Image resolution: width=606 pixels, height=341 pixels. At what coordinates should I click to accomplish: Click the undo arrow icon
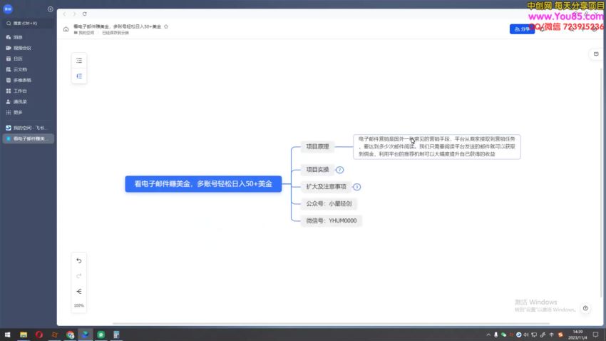point(79,261)
